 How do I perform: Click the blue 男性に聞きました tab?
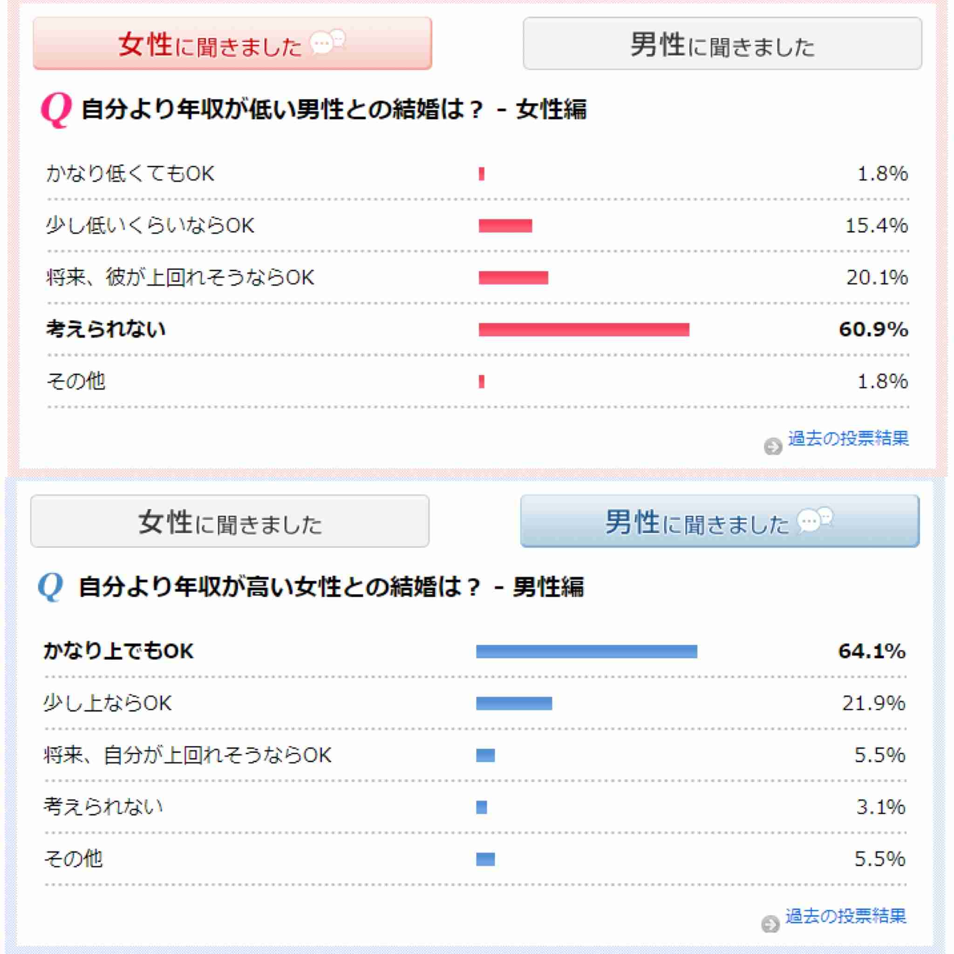[720, 521]
